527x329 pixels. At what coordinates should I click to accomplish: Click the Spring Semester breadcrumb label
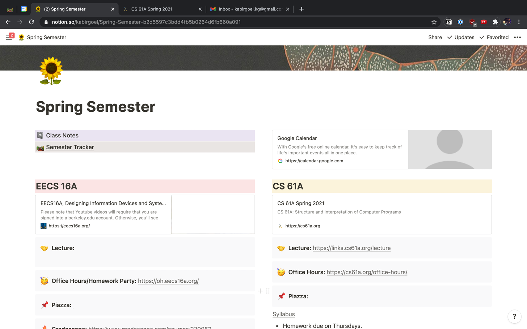pyautogui.click(x=47, y=37)
